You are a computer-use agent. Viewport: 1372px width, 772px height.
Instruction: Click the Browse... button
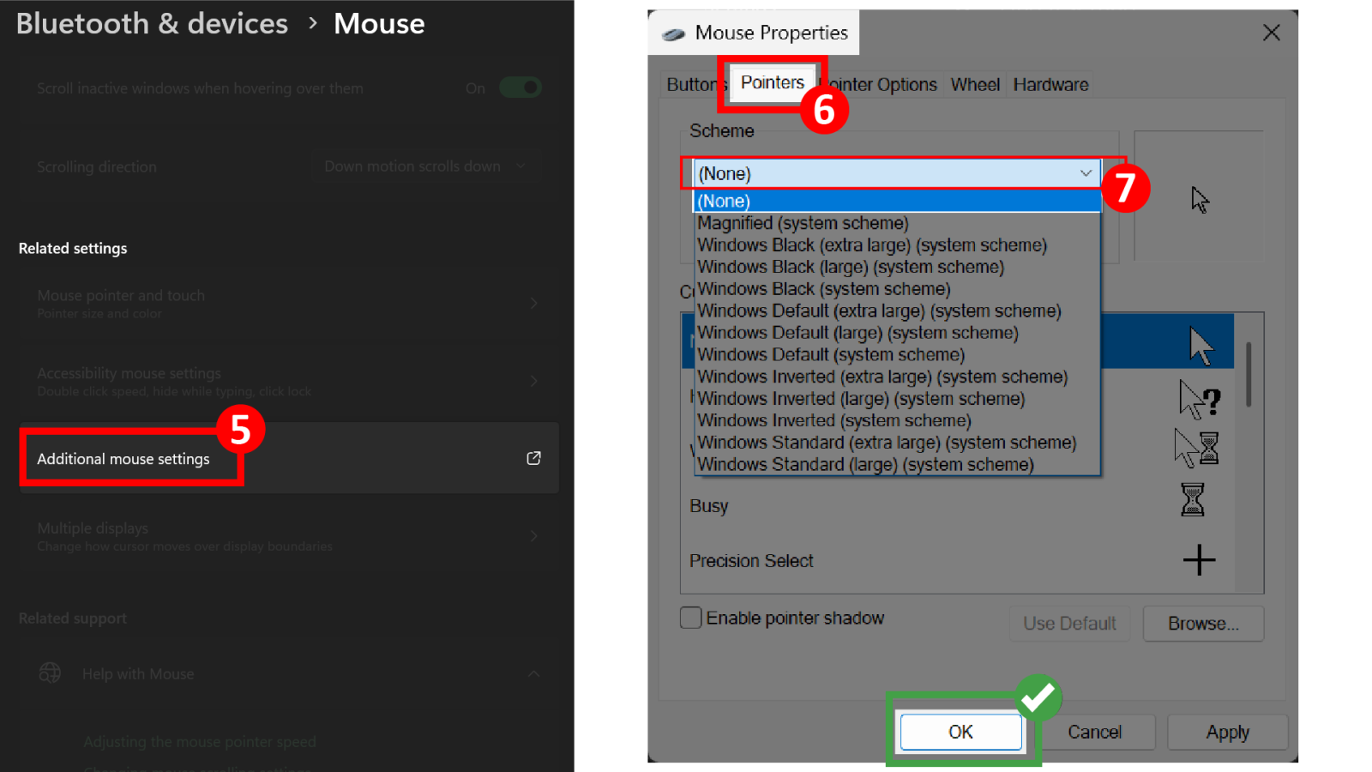(1202, 624)
